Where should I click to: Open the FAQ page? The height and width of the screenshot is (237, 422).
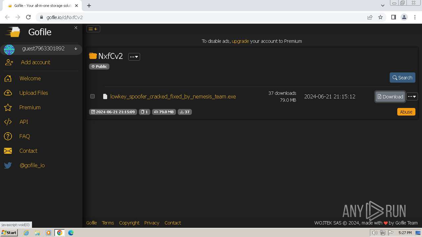[x=25, y=136]
